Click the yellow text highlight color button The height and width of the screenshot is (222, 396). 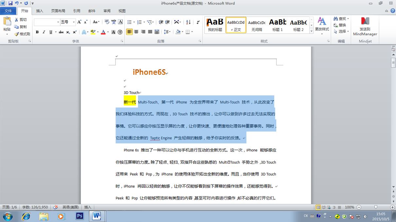pyautogui.click(x=93, y=32)
